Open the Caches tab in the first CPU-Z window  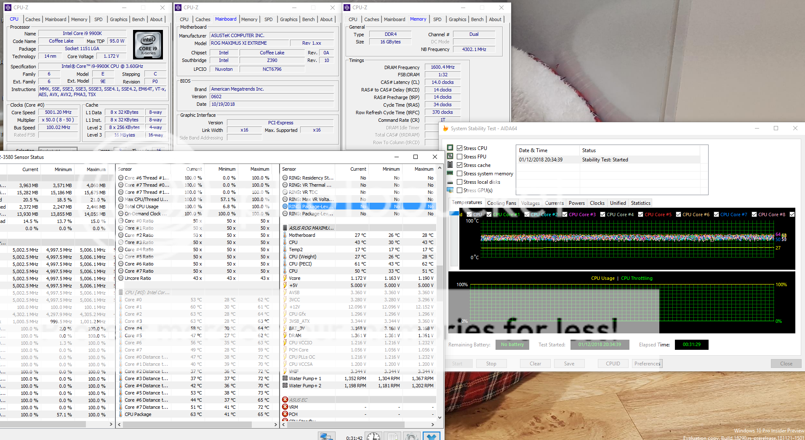click(x=33, y=19)
